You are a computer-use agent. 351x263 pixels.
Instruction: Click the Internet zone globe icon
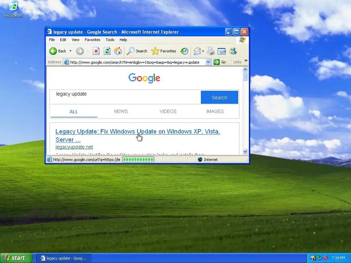(200, 160)
